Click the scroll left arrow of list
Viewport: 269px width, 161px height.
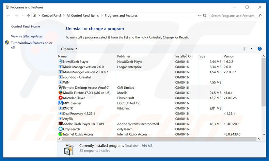[x=59, y=139]
